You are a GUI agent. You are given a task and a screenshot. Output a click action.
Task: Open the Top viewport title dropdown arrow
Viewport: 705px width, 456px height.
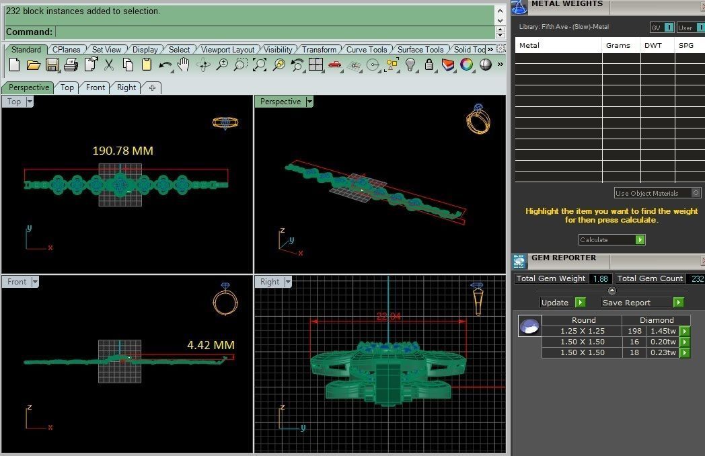tap(30, 102)
